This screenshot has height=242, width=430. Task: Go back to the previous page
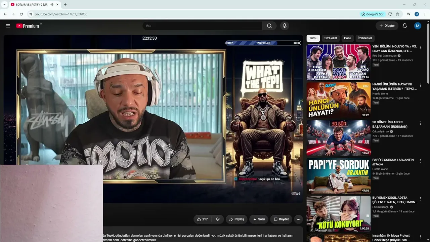(5, 14)
